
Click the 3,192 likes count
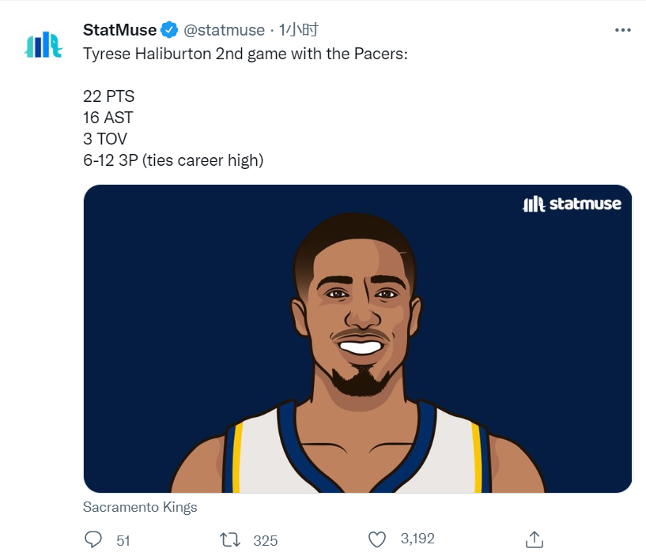tap(417, 539)
